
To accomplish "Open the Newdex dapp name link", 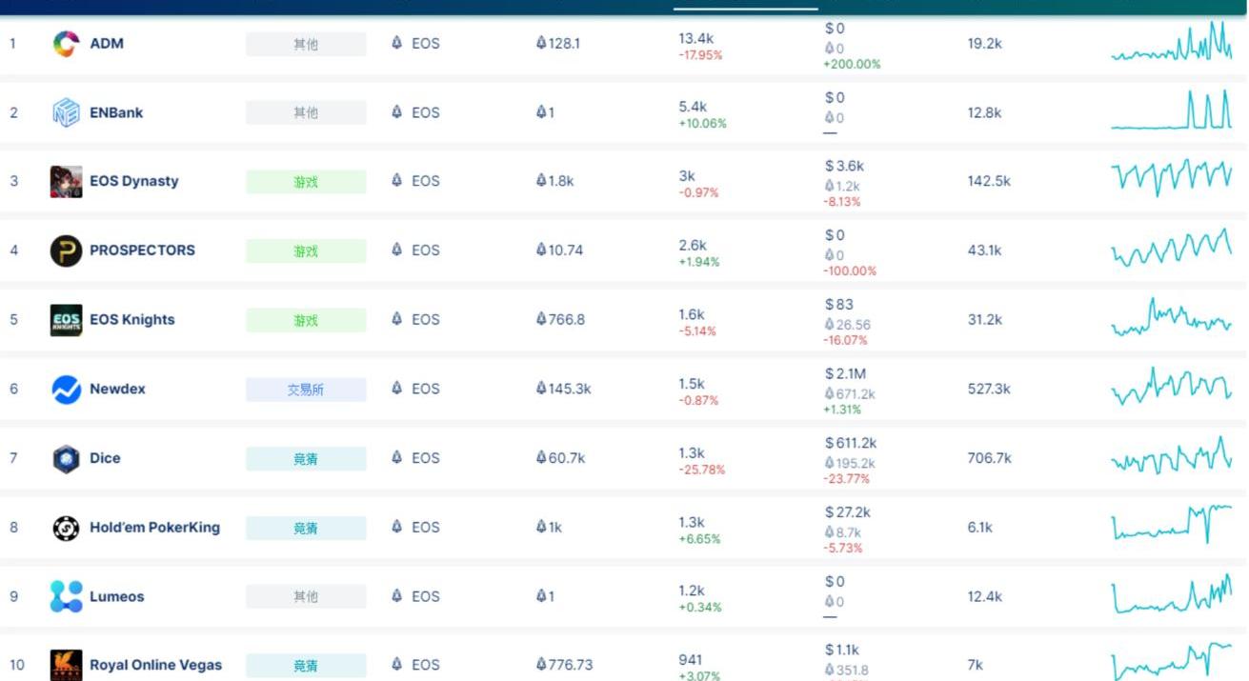I will point(117,389).
